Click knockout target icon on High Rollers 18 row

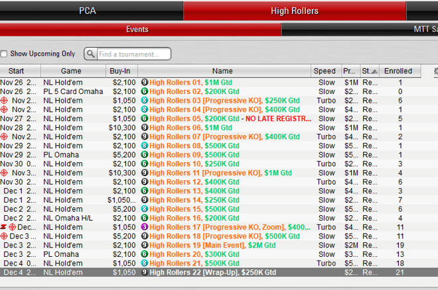(4, 236)
